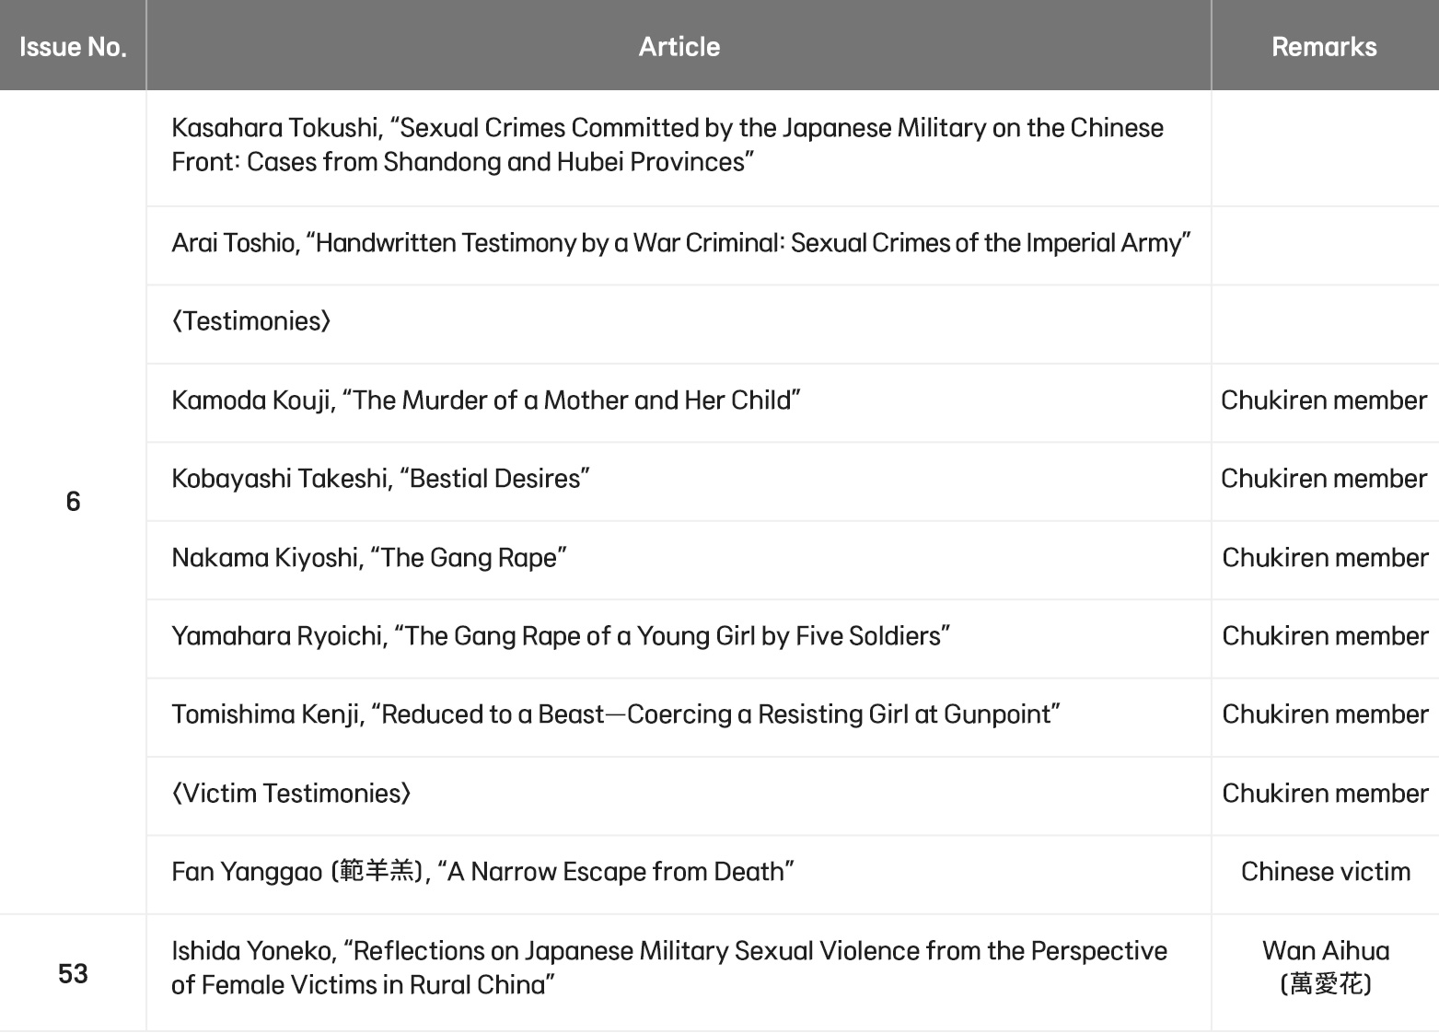Viewport: 1439px width, 1033px height.
Task: Click the Issue No. column header
Action: [x=73, y=46]
